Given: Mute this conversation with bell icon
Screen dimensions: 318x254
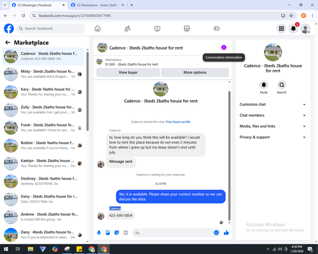Looking at the screenshot, I should click(x=264, y=85).
